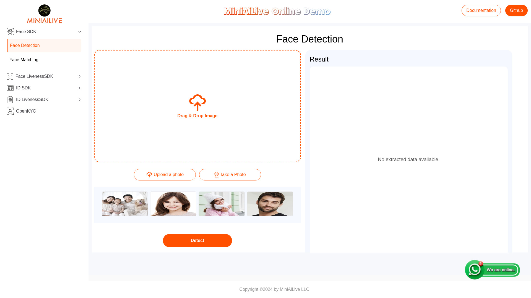Screen dimensions: 531x298
Task: Click the upload cloud icon button
Action: (x=149, y=175)
